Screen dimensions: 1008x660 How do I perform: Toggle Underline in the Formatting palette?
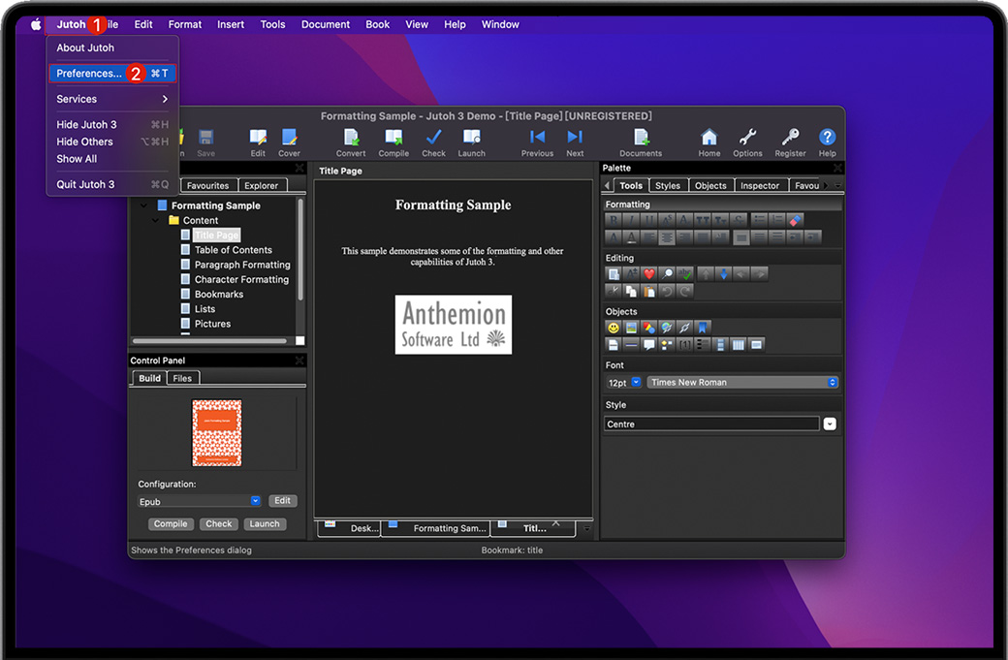coord(648,220)
